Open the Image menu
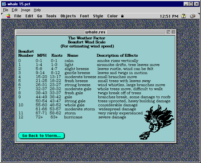The width and height of the screenshot is (201, 163). pyautogui.click(x=26, y=10)
